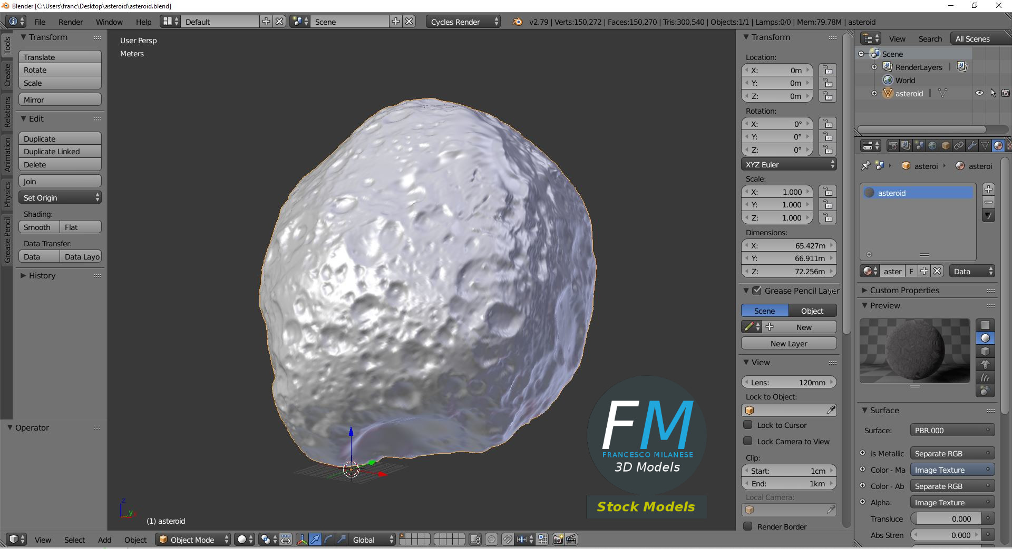Select hair strands material preview type
1012x549 pixels.
pos(985,377)
